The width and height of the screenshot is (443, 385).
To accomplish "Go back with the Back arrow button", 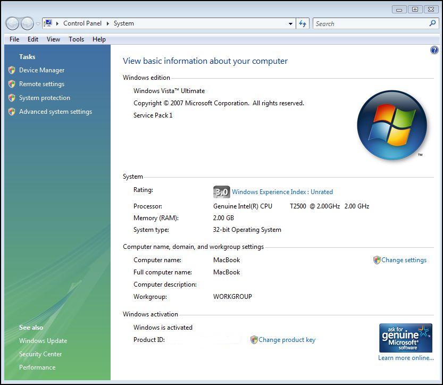I will click(12, 23).
